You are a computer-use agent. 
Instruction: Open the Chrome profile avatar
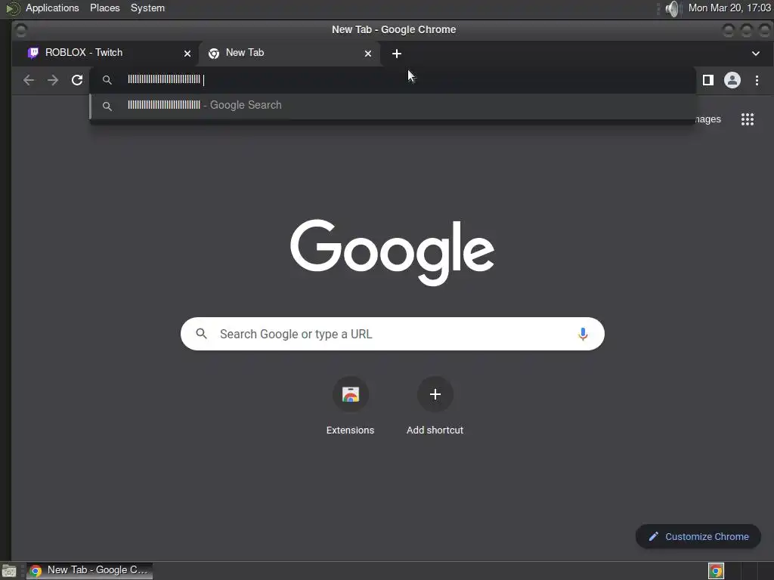732,80
